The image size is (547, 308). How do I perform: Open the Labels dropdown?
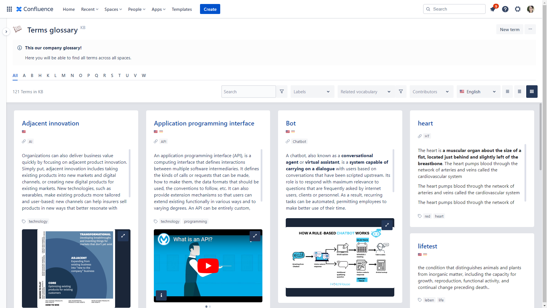click(312, 92)
